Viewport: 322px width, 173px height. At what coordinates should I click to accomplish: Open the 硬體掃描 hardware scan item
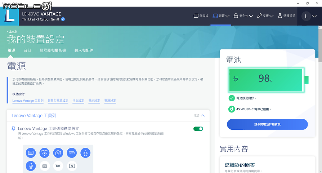click(286, 16)
